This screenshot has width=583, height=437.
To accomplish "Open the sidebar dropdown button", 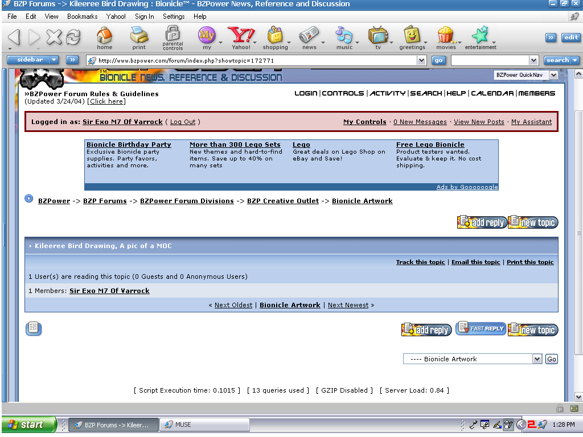I will click(x=54, y=60).
